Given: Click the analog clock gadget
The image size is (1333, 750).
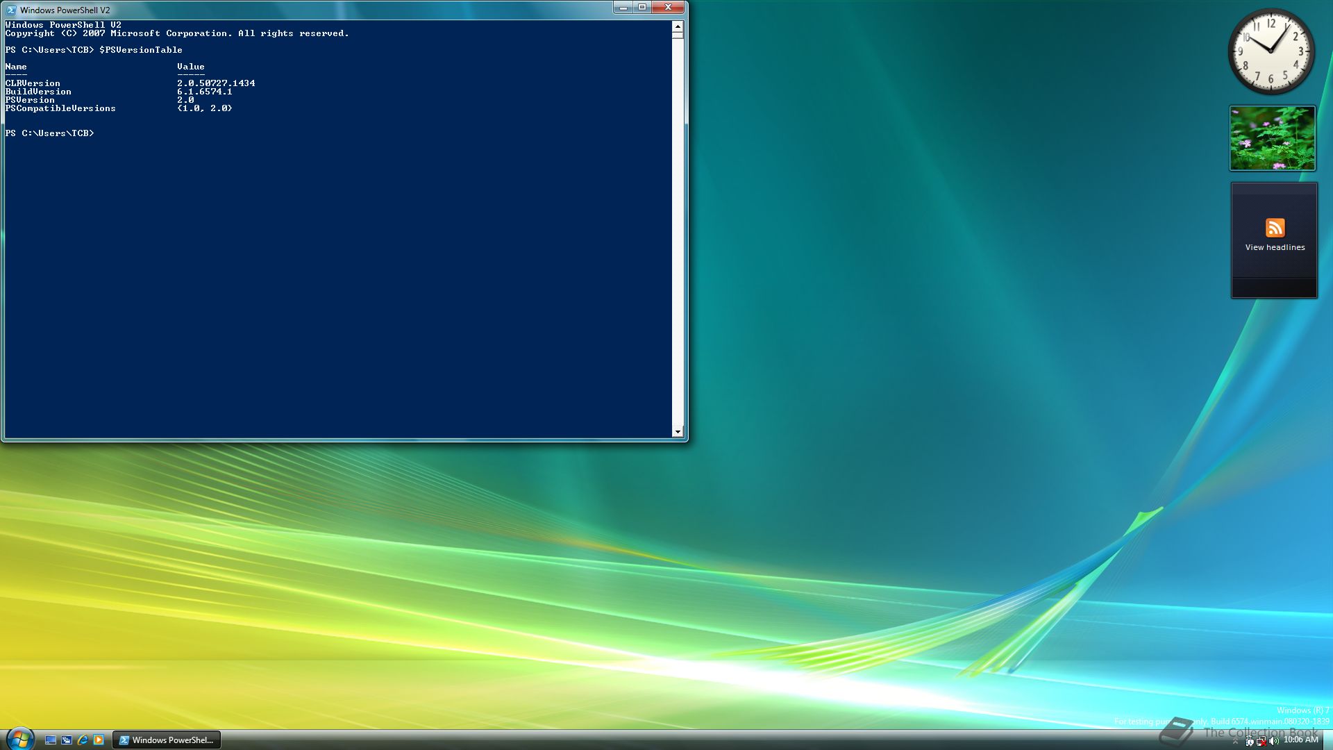Looking at the screenshot, I should [x=1271, y=51].
